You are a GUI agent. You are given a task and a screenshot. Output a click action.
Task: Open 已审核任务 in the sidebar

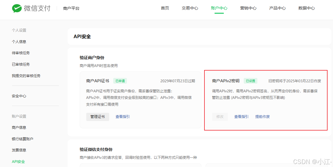[x=21, y=64]
